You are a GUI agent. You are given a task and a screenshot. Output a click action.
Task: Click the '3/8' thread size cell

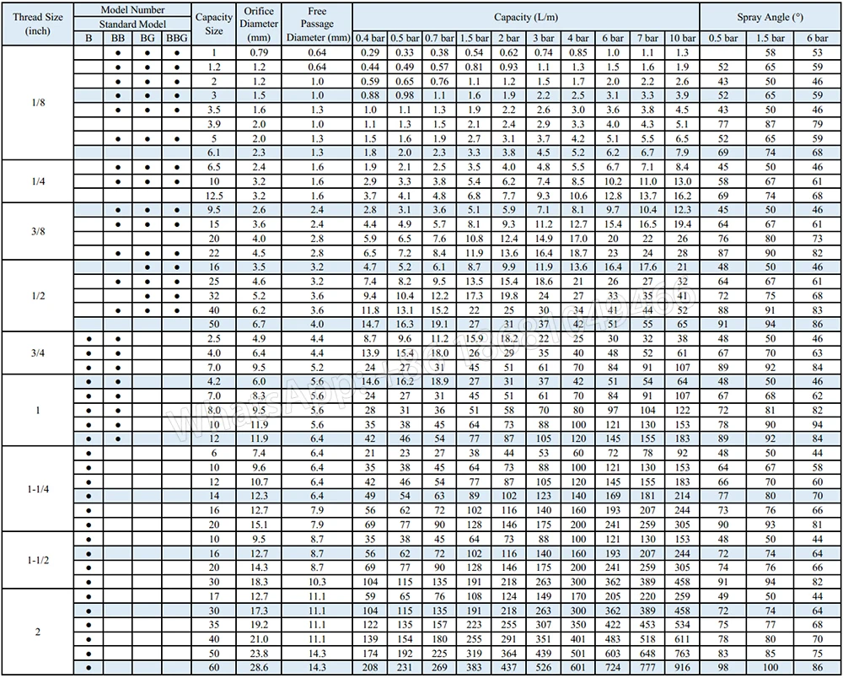click(38, 231)
